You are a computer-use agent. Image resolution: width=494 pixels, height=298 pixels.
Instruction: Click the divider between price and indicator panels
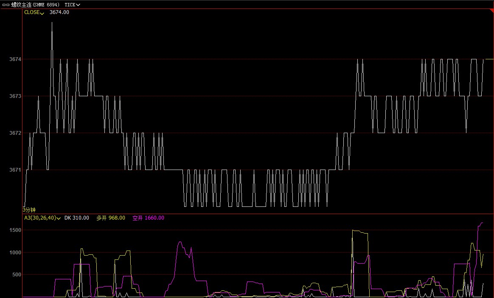pyautogui.click(x=255, y=214)
